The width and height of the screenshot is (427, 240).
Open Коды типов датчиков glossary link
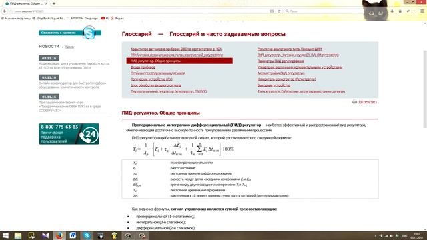click(176, 49)
